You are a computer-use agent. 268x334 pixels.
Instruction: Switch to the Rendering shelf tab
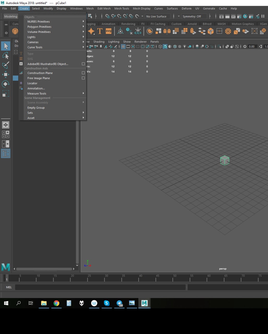coord(128,24)
